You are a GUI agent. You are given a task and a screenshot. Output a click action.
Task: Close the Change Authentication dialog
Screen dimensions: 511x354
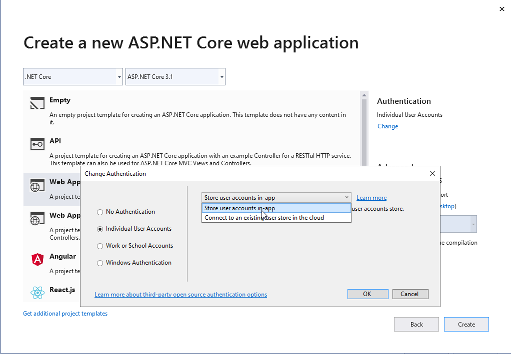pyautogui.click(x=432, y=174)
